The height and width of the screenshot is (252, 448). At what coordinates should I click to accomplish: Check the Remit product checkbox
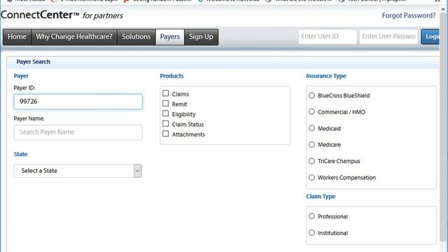165,104
